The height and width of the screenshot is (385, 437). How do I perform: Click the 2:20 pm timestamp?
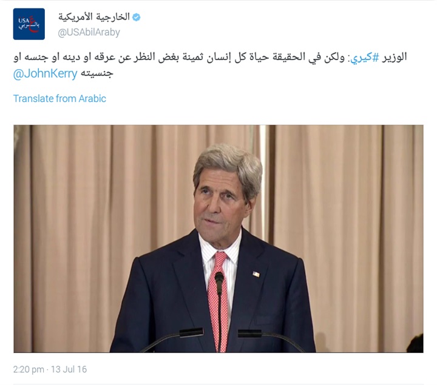pyautogui.click(x=29, y=369)
